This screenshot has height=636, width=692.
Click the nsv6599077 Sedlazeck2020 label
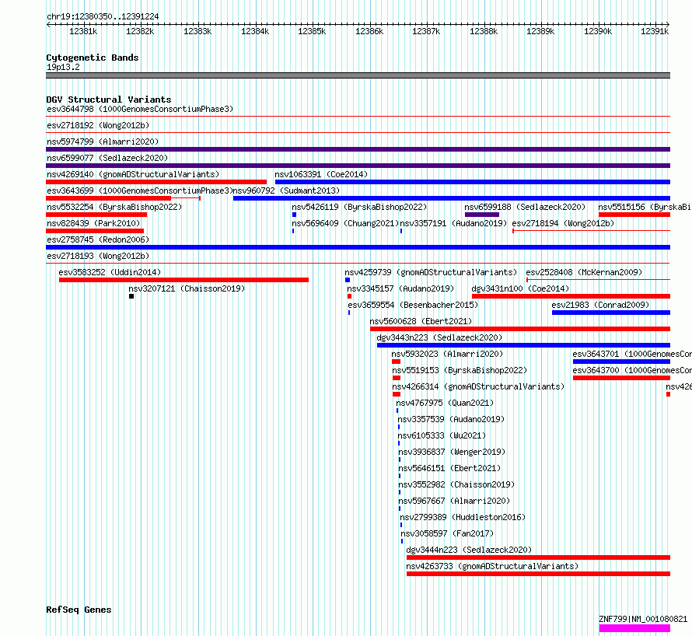coord(107,158)
